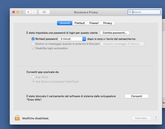The width and height of the screenshot is (165, 129).
Task: Open the 5 minuti delay dropdown
Action: coord(72,39)
